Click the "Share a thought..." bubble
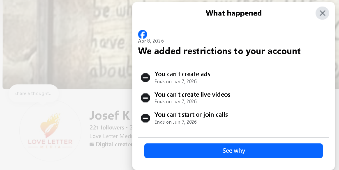 tap(34, 93)
